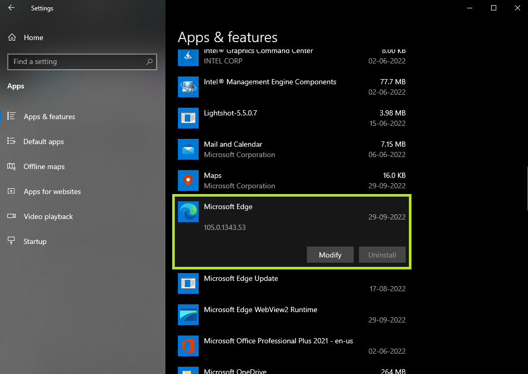Open Offline maps settings
The image size is (528, 374).
(83, 166)
